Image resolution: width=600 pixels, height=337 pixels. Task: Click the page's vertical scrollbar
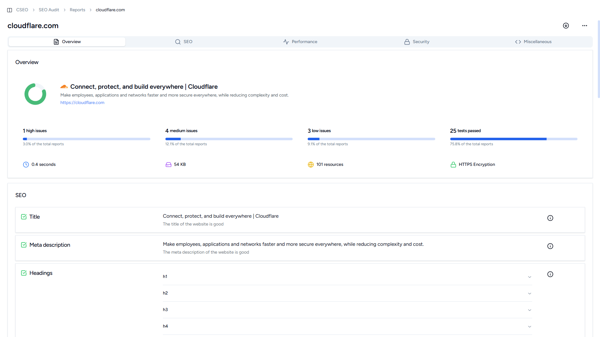(x=598, y=59)
